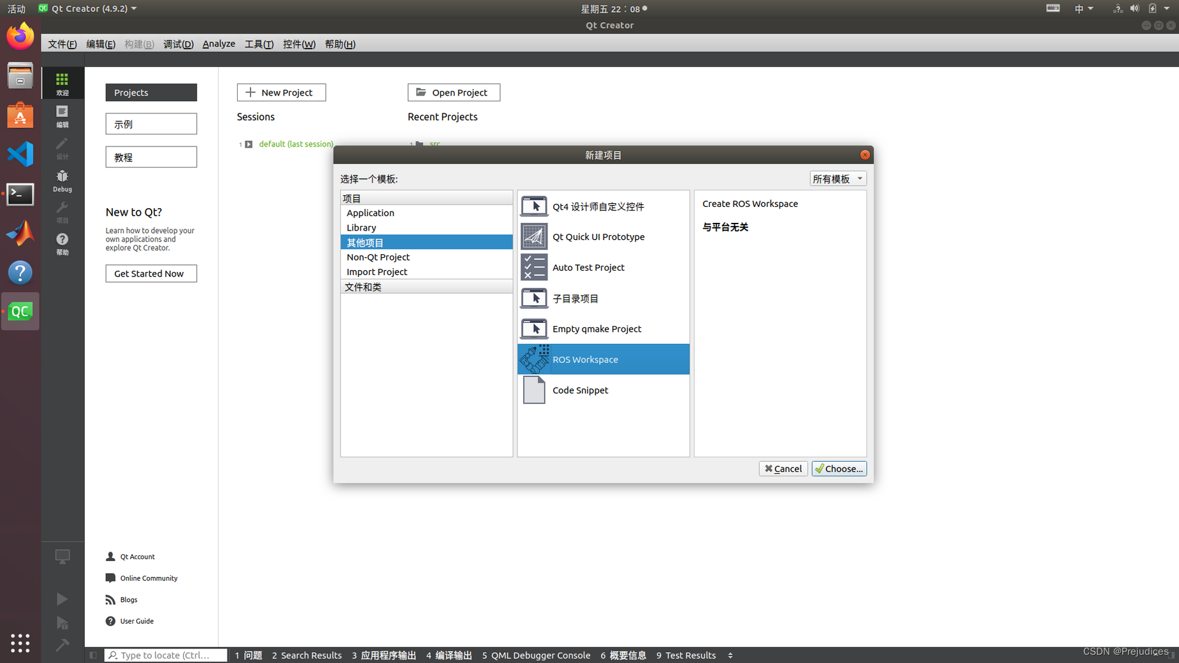Click the Run play button
Image resolution: width=1179 pixels, height=663 pixels.
(62, 599)
